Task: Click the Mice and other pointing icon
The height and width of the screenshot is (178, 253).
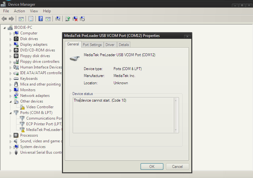Action: click(x=16, y=84)
